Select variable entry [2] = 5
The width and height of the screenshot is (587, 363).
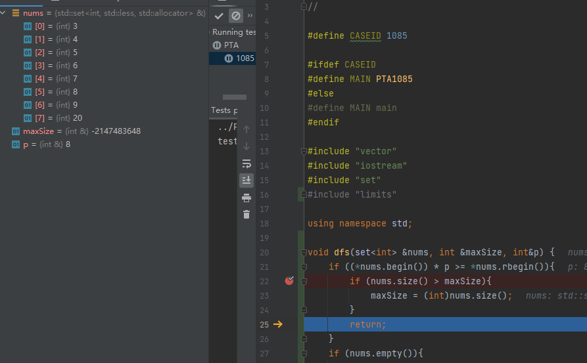(104, 53)
